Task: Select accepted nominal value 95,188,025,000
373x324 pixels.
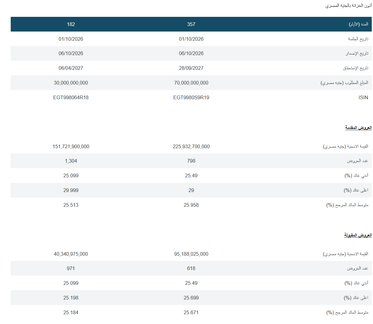Action: coord(191,254)
